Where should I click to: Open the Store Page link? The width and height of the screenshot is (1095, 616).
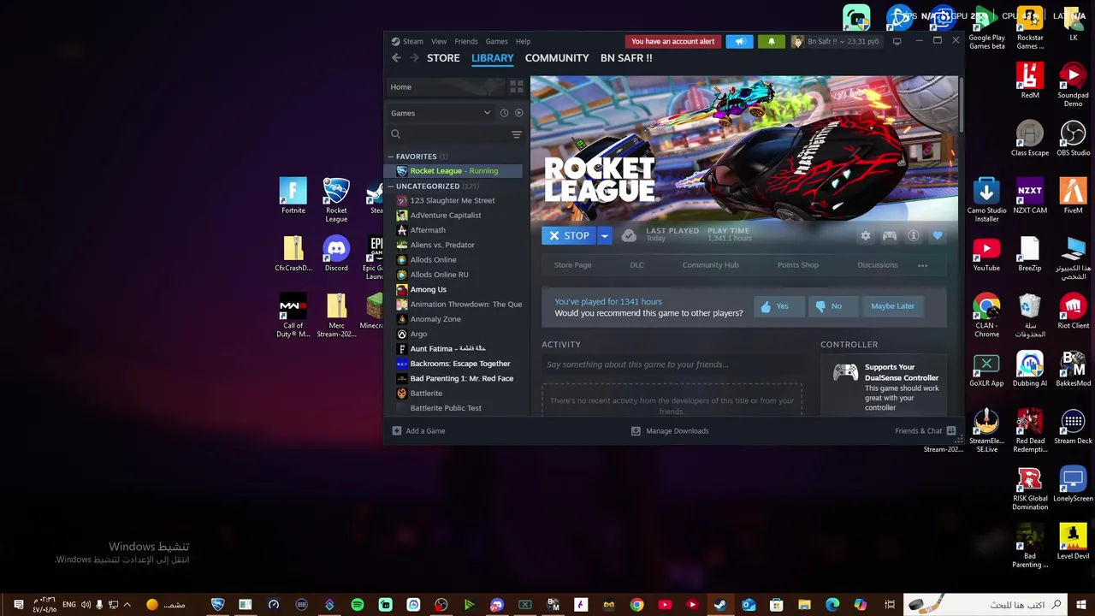pos(572,265)
